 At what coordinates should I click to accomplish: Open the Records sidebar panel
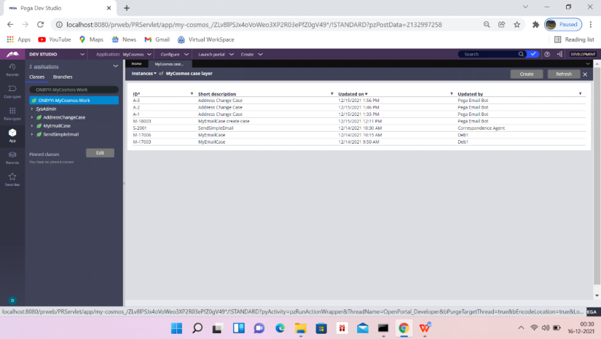pyautogui.click(x=12, y=157)
